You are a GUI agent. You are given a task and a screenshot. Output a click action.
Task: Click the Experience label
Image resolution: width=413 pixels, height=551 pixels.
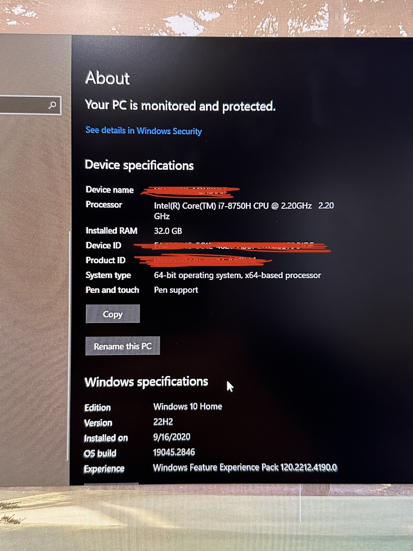click(x=104, y=469)
